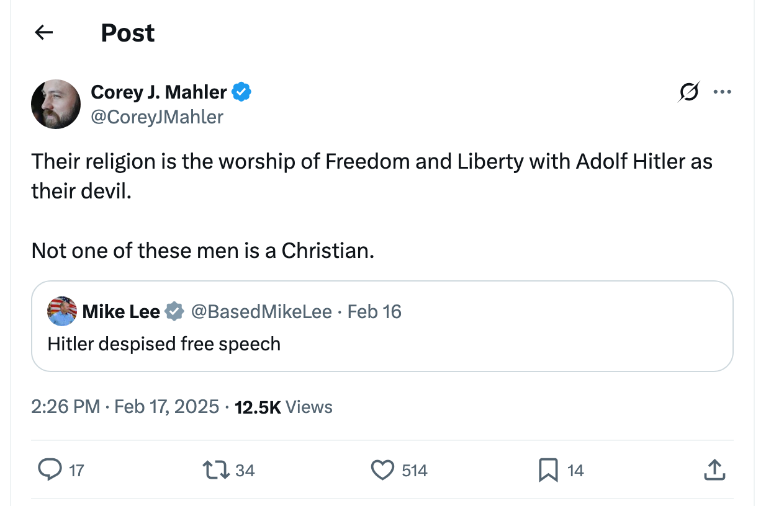Open Corey J. Mahler's profile picture
766x506 pixels.
(56, 104)
